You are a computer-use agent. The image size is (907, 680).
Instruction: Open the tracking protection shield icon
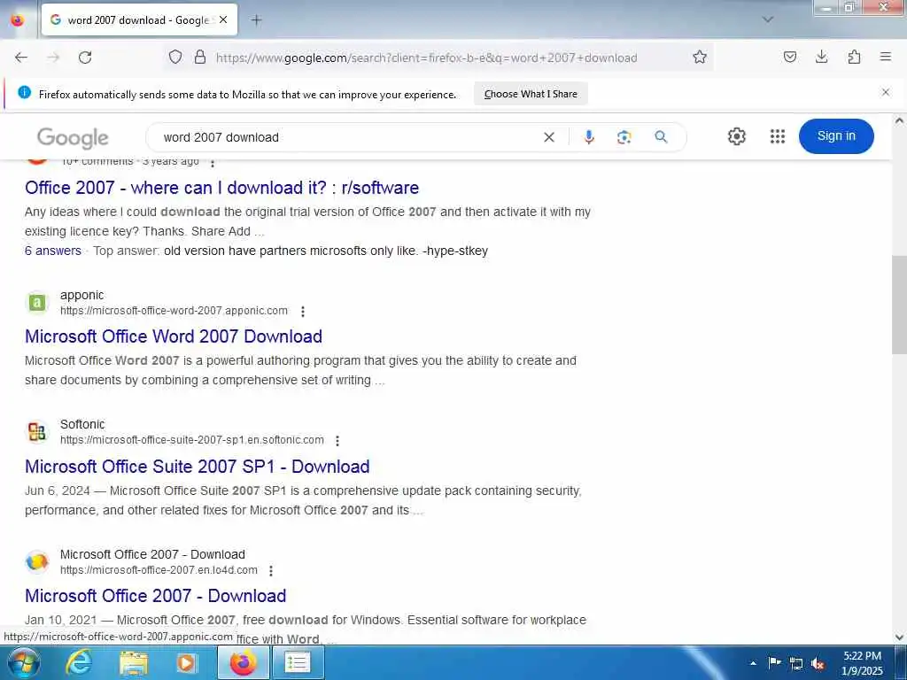175,57
